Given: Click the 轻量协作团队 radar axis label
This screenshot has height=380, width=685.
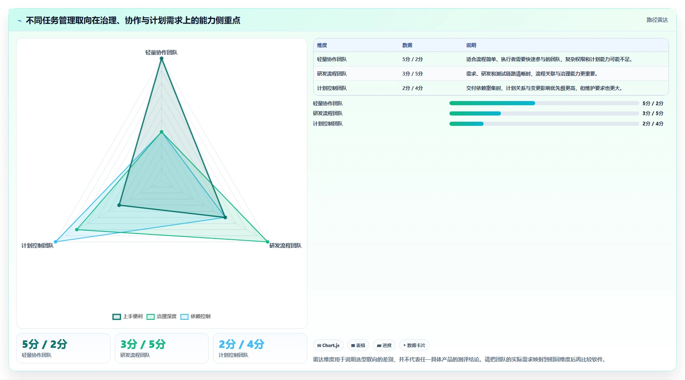Looking at the screenshot, I should coord(161,52).
